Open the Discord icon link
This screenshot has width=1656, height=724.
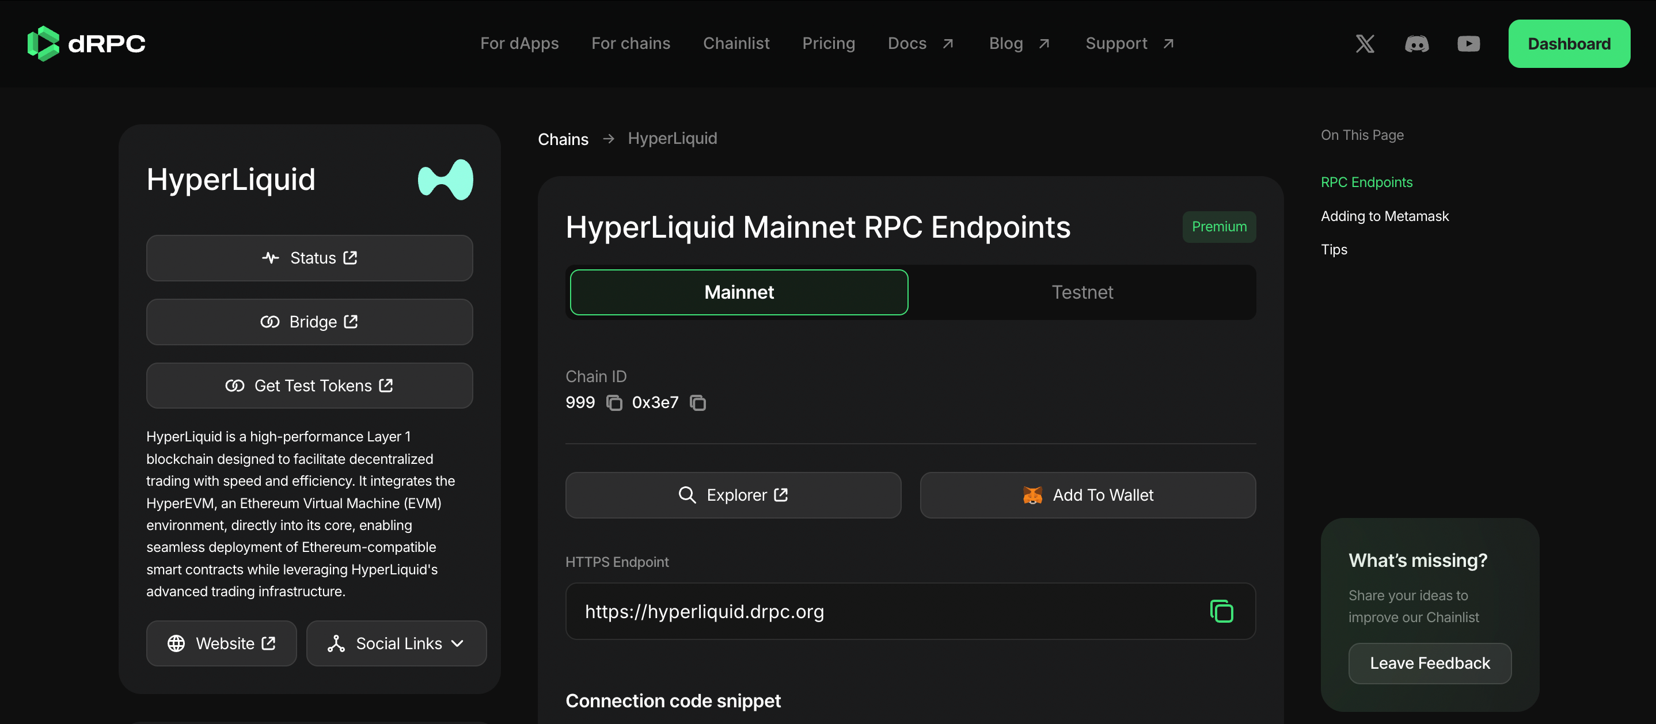click(1416, 44)
